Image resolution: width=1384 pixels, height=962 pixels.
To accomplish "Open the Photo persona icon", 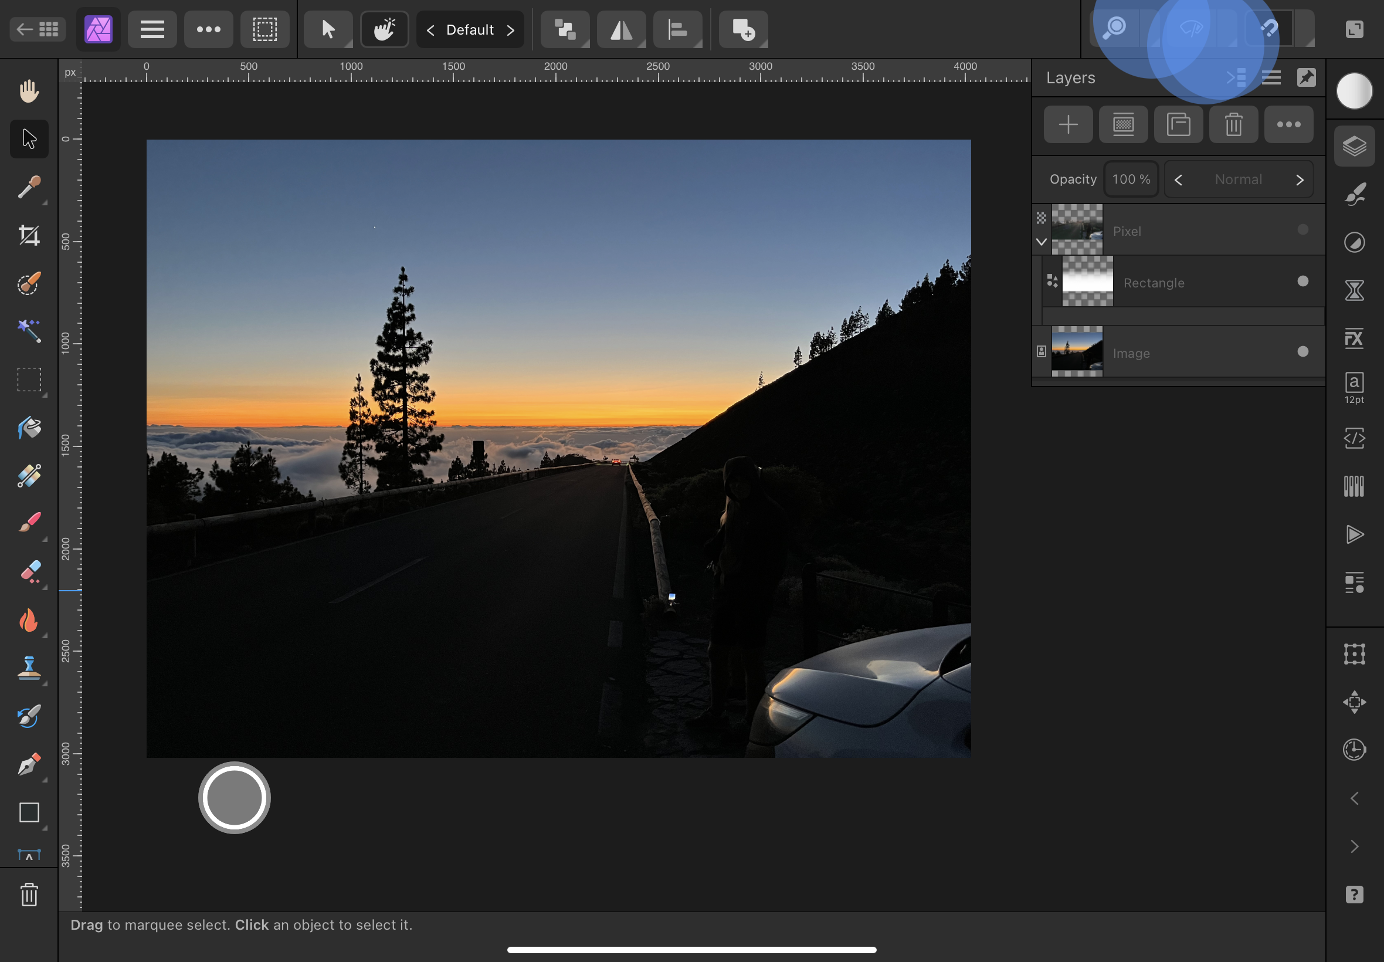I will [98, 29].
